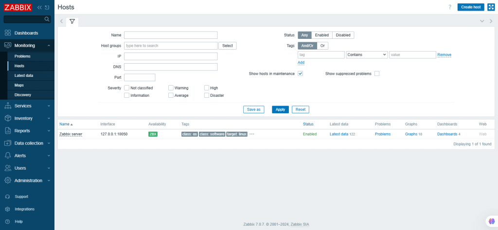Set Status filter to Disabled

coord(343,35)
